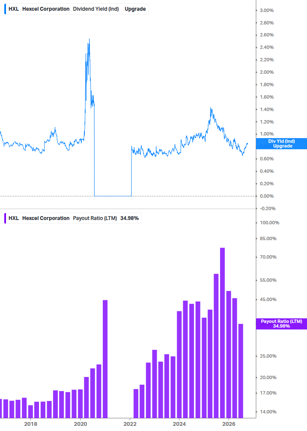This screenshot has height=431, width=307.
Task: Click the 0.60% tick on the yield axis
Action: tap(267, 159)
